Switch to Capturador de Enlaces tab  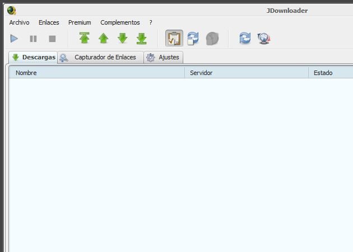click(x=100, y=57)
